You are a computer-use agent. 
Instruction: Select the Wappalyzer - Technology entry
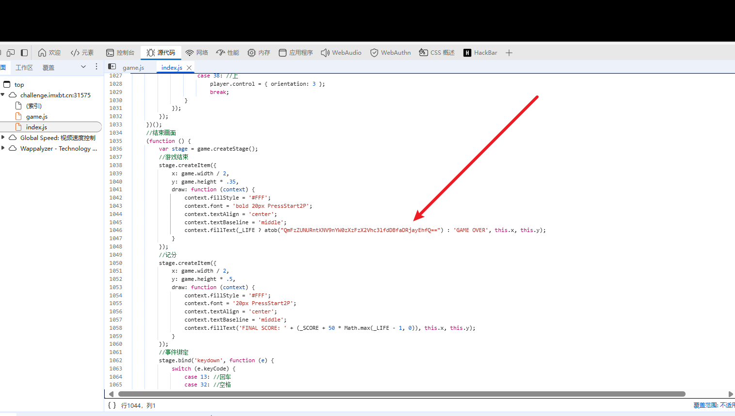click(59, 149)
